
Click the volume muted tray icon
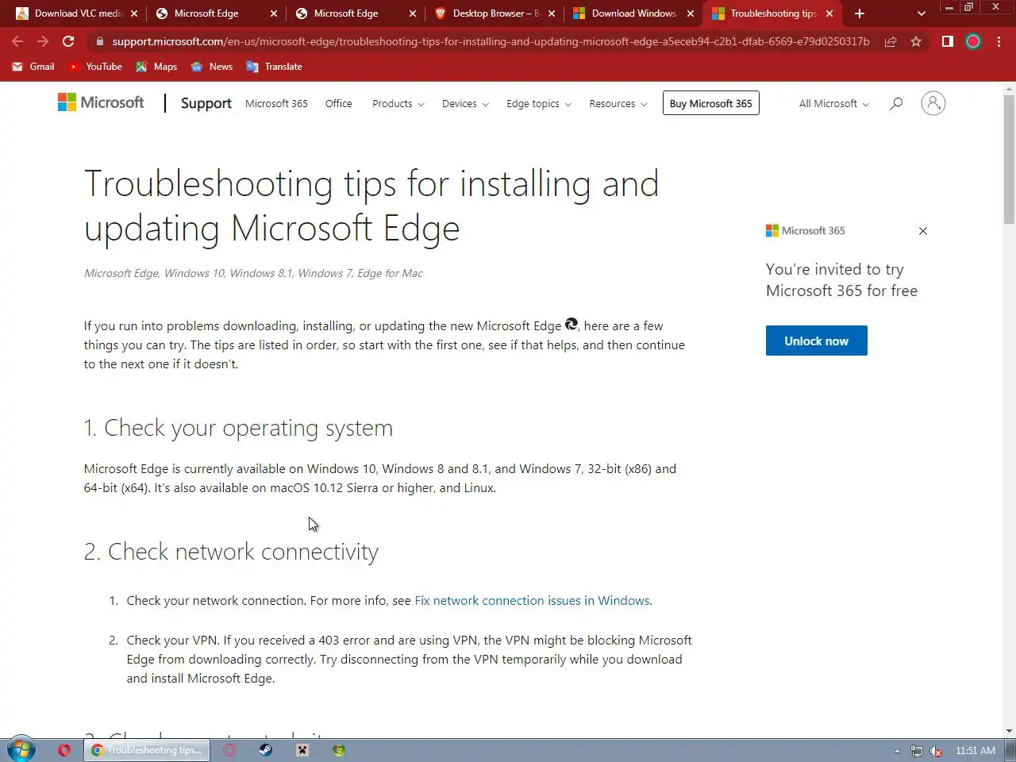coord(936,751)
